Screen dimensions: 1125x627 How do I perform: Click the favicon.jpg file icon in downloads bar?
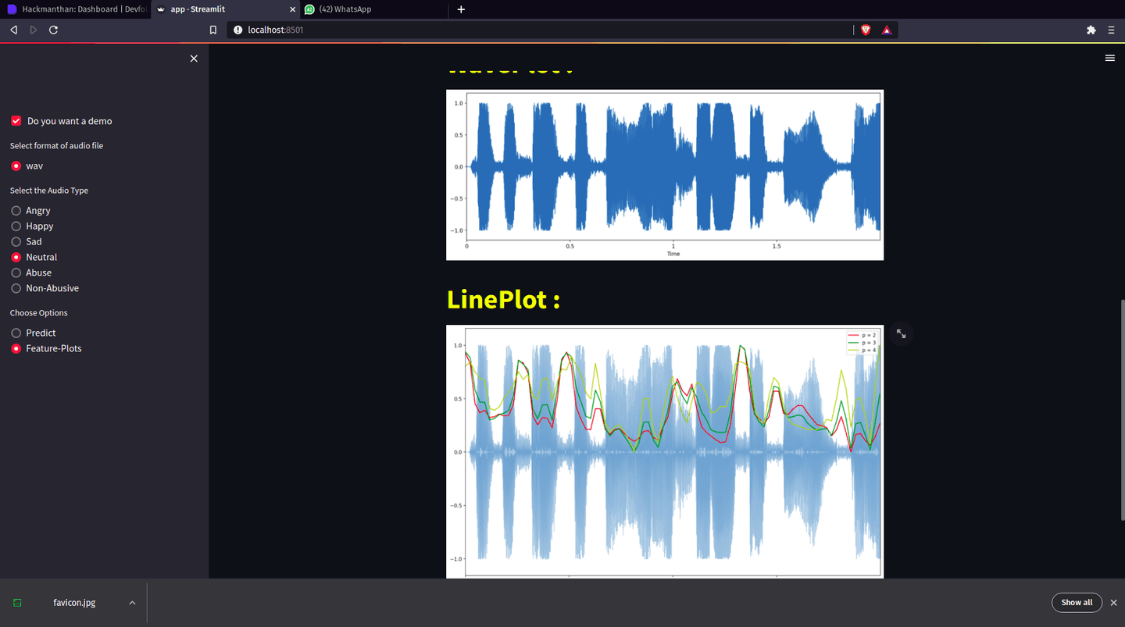[17, 603]
